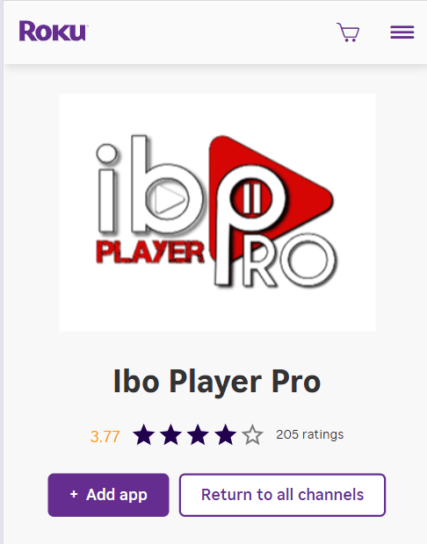Open the hamburger navigation menu

pos(402,32)
